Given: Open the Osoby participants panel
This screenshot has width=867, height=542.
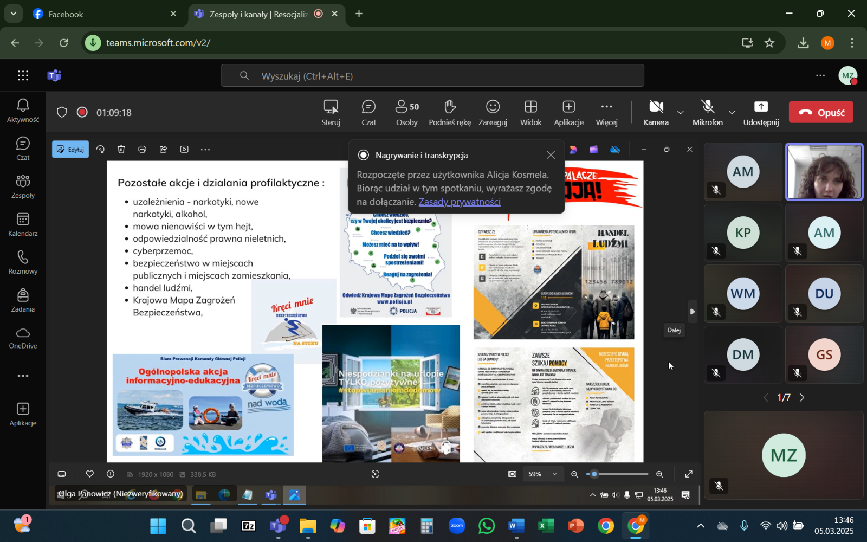Looking at the screenshot, I should point(406,112).
